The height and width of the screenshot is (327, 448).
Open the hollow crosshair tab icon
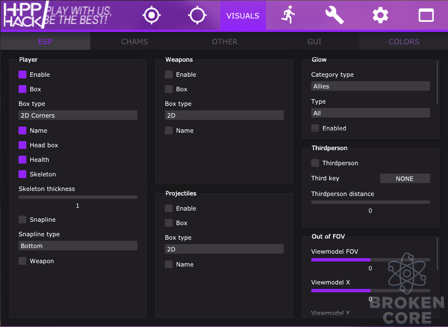click(x=197, y=15)
